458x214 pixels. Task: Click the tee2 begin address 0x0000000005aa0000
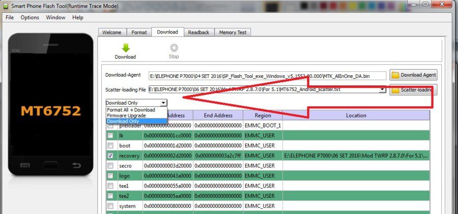point(167,196)
